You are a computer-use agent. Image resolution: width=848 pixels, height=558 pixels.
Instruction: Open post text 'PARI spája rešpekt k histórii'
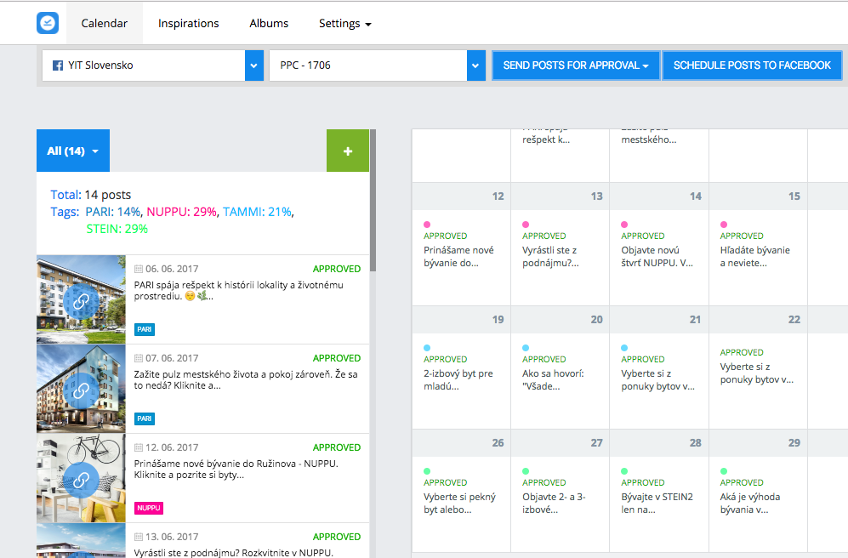238,290
